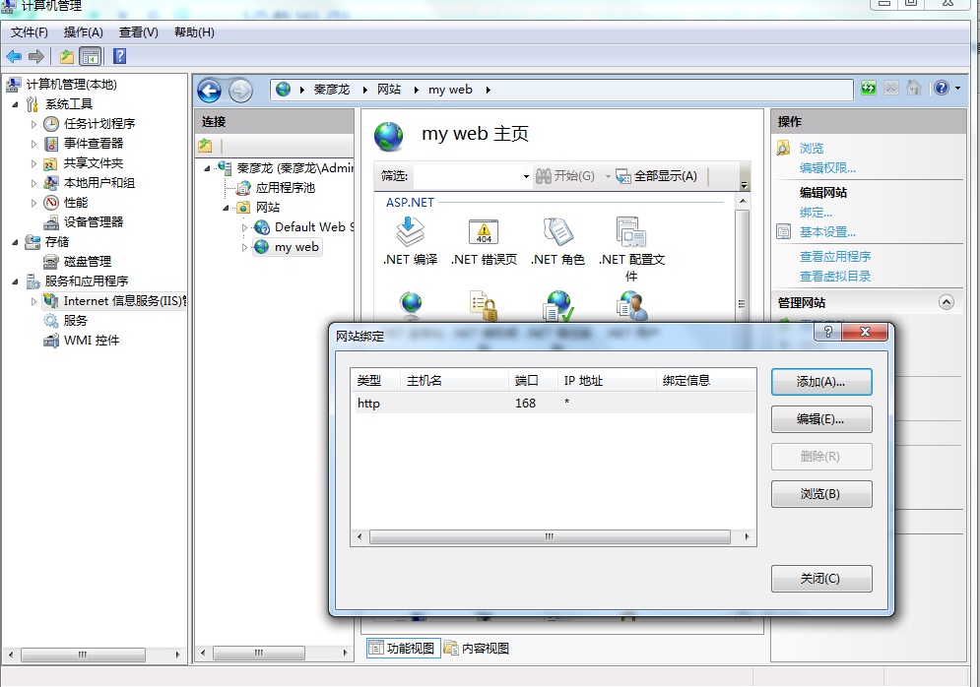Click IIS navigation back button

point(209,92)
